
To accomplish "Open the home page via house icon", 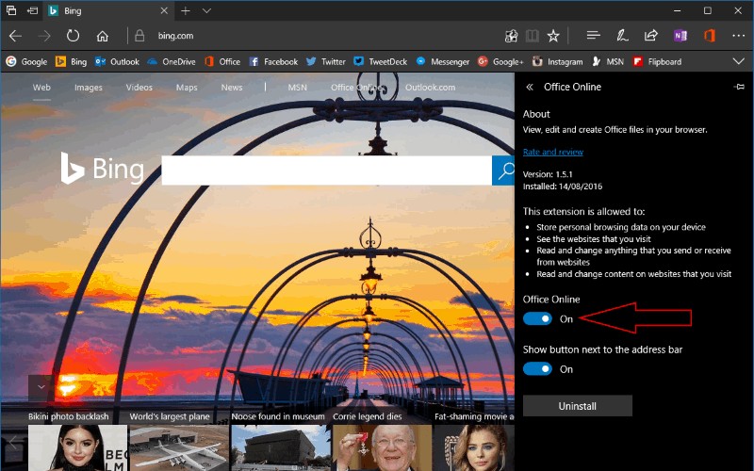I will pyautogui.click(x=103, y=36).
